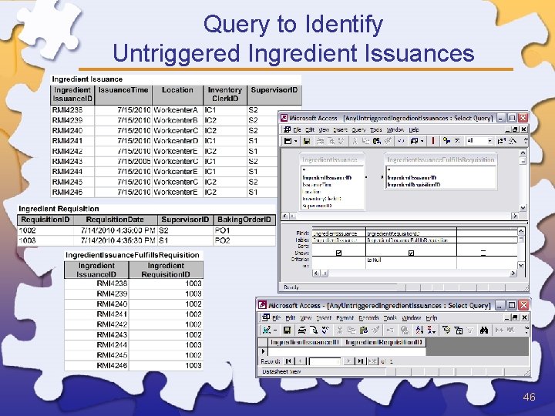Click Filter By Form icon in datasheet toolbar
The width and height of the screenshot is (555, 416).
459,330
